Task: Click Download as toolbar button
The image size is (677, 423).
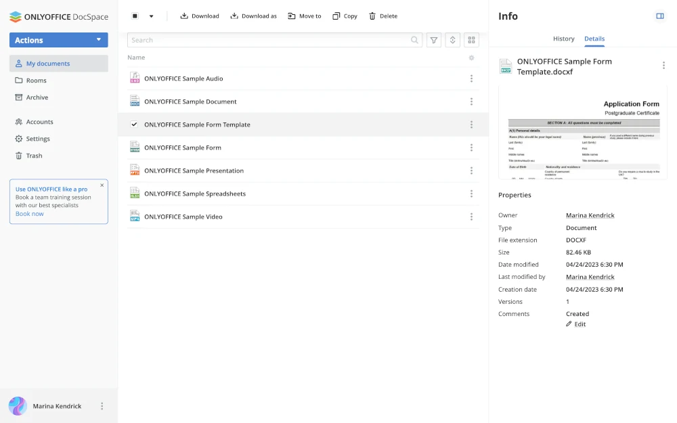Action: [x=253, y=16]
